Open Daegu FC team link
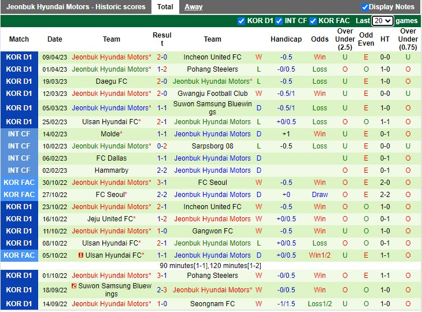Screen dimensions: 422x312 coord(112,81)
